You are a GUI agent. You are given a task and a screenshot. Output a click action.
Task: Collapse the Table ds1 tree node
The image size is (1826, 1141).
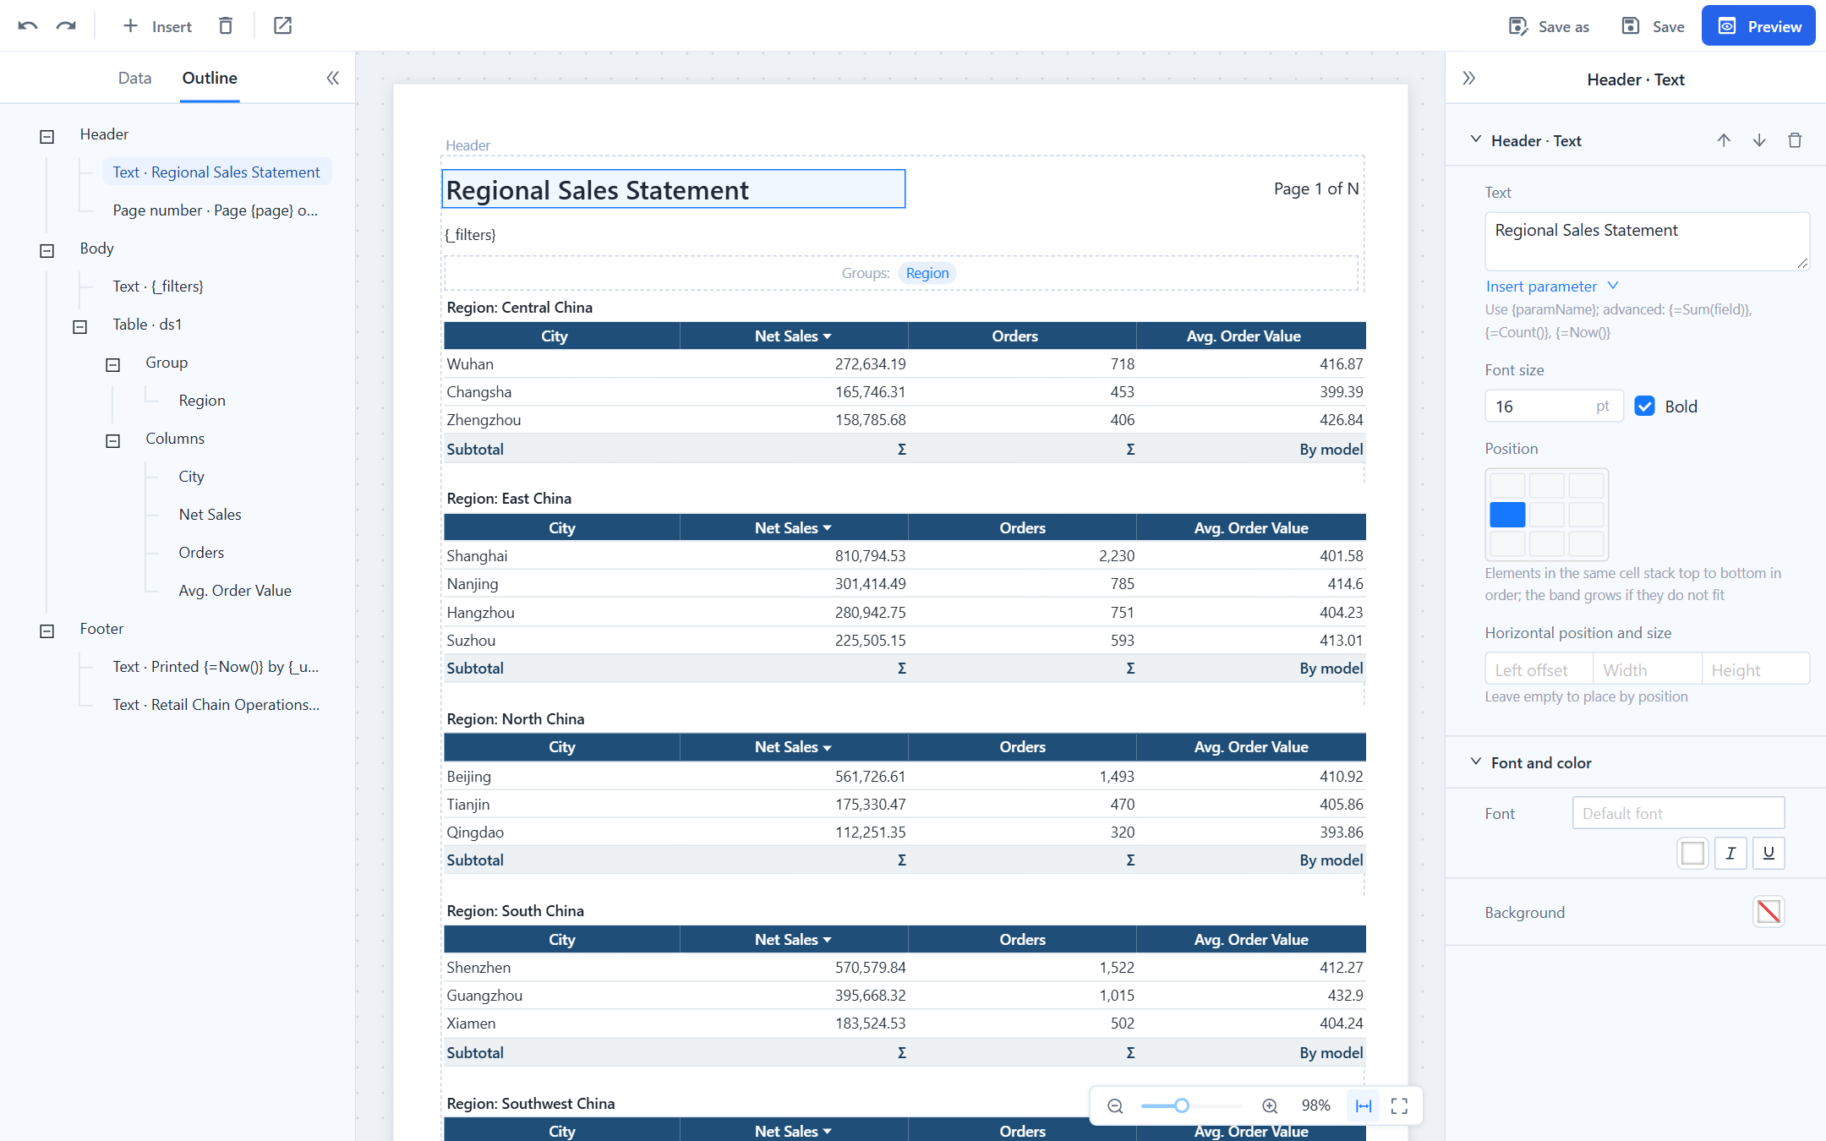point(80,326)
